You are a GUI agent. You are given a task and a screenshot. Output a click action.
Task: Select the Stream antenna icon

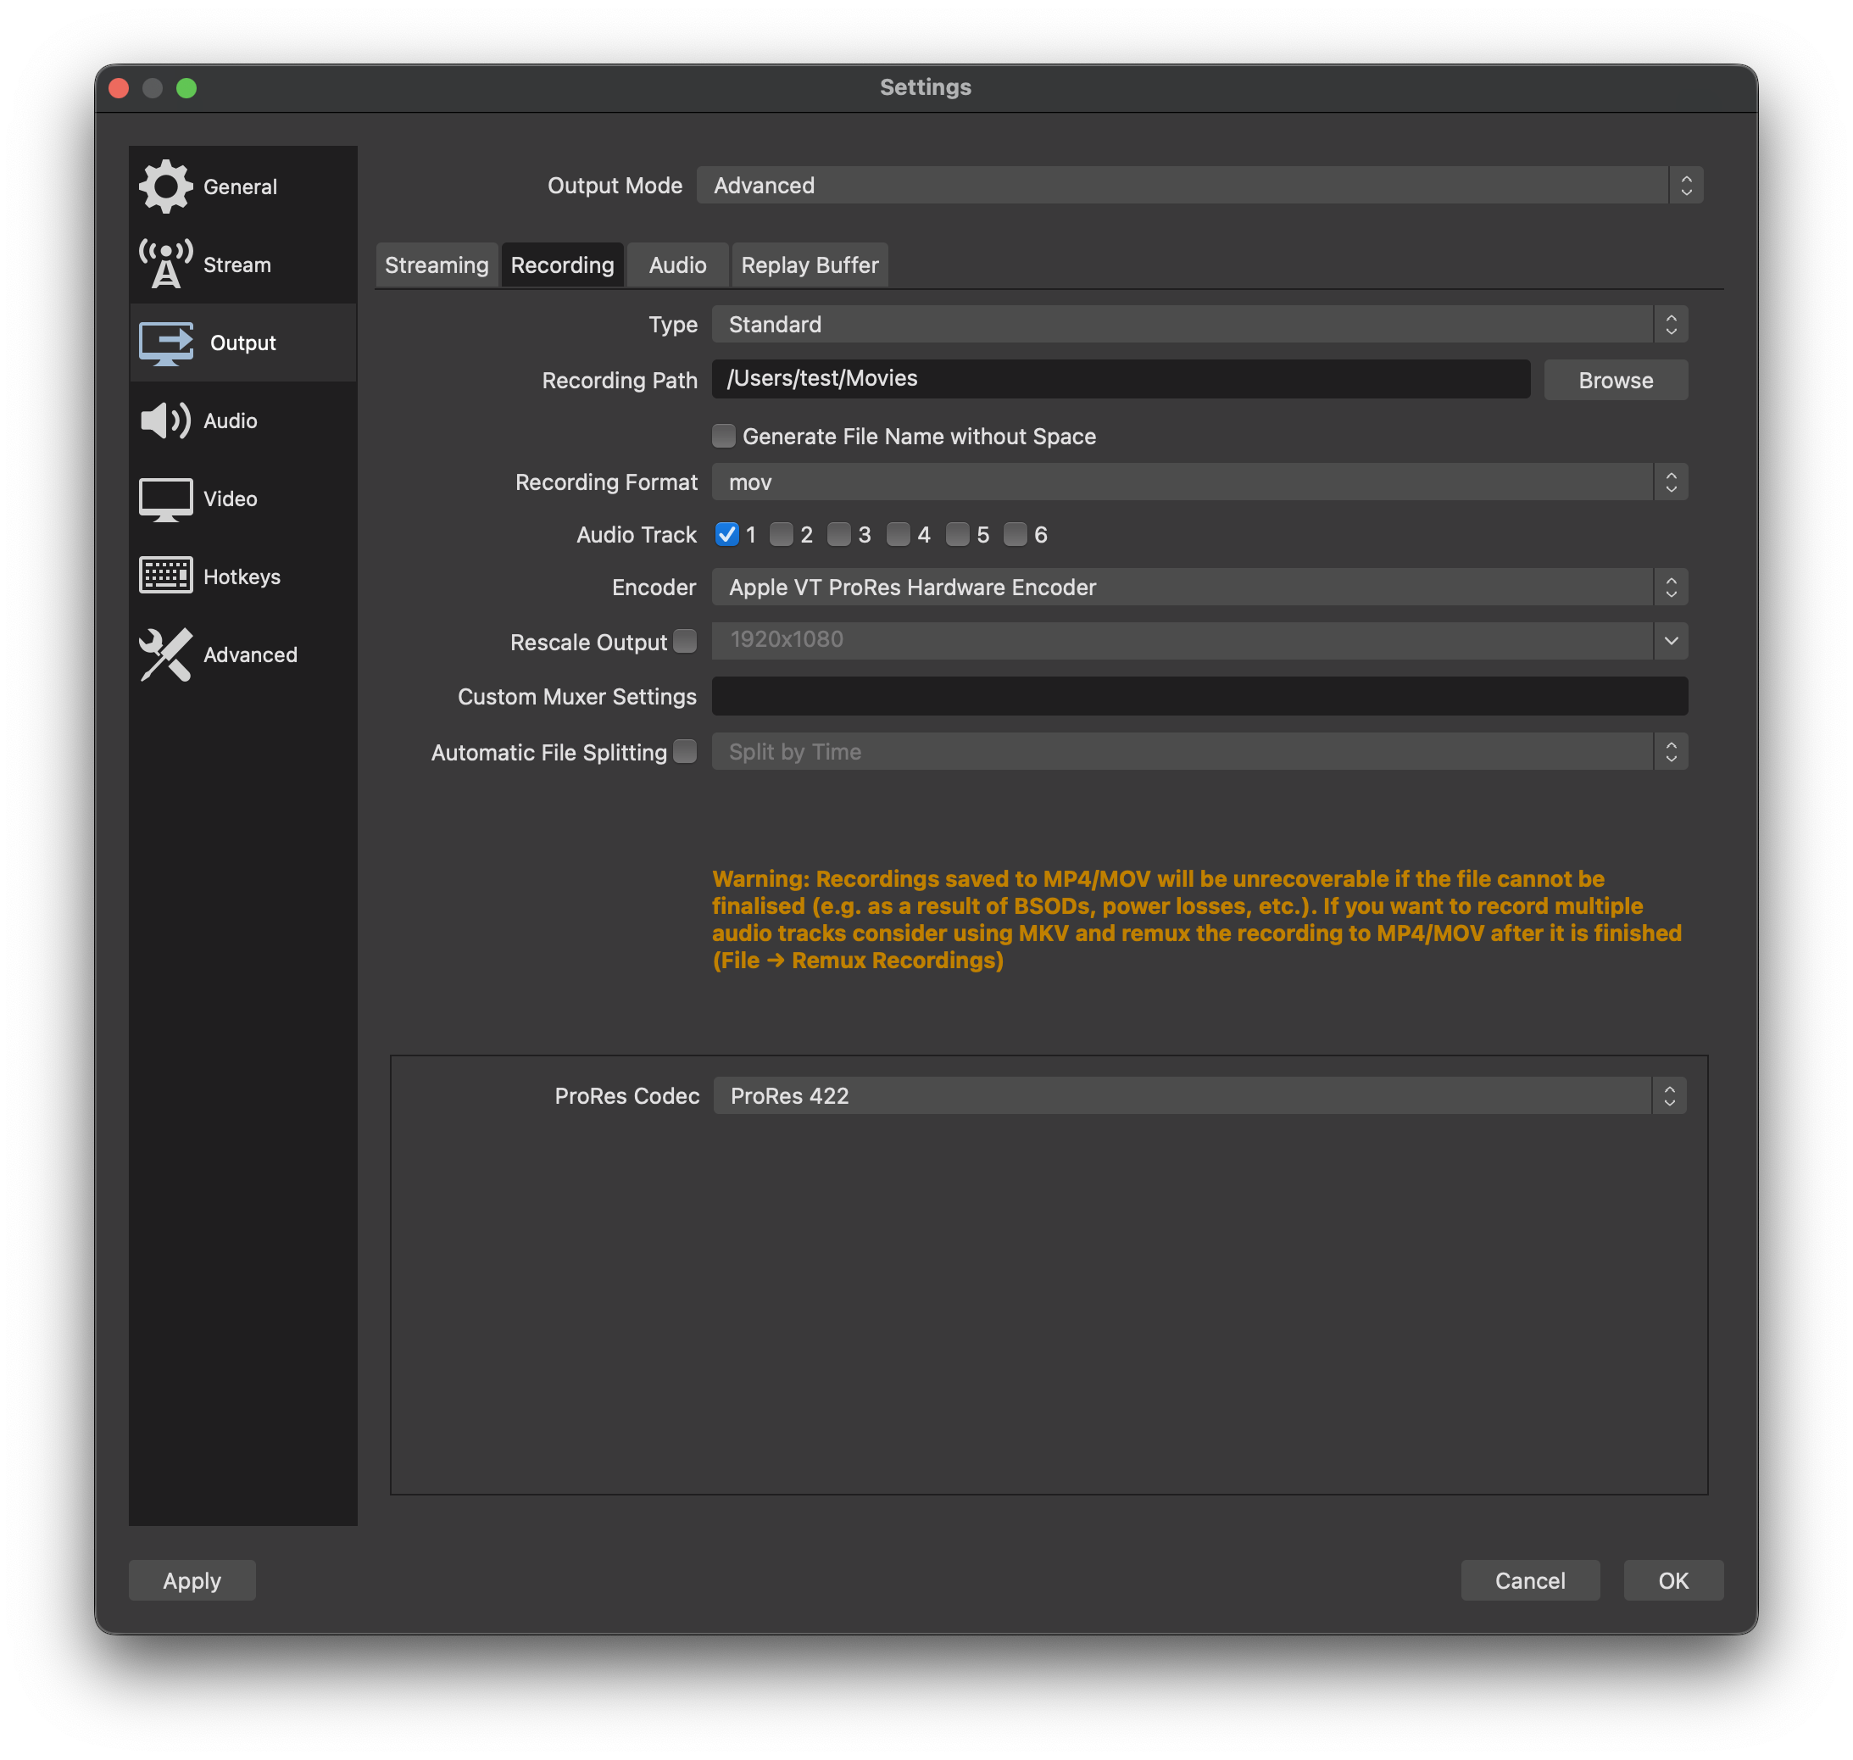pyautogui.click(x=165, y=264)
